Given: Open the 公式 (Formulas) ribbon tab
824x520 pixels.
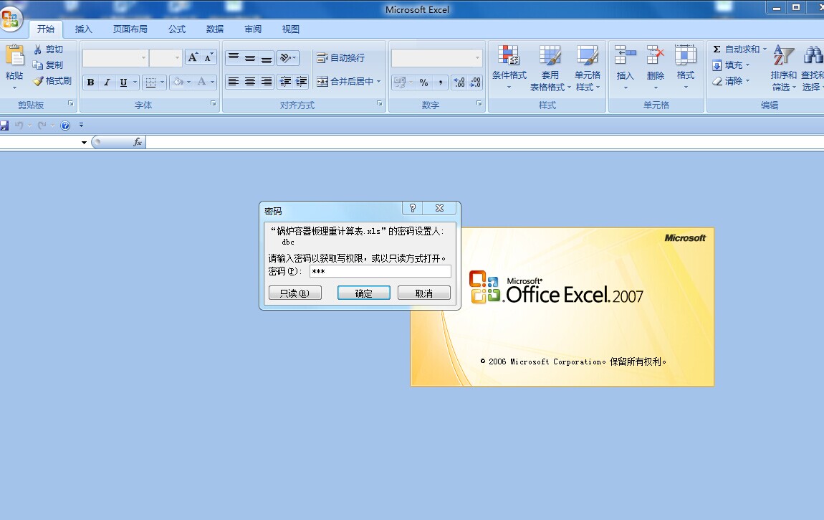Looking at the screenshot, I should click(177, 29).
